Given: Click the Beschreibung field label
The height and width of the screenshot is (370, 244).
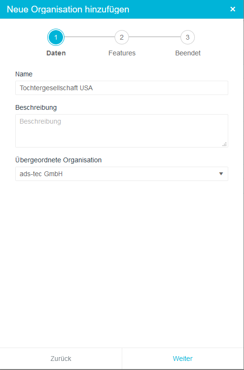Looking at the screenshot, I should click(x=36, y=107).
